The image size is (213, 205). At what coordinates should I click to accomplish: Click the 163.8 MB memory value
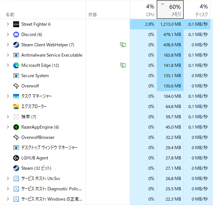point(172,55)
